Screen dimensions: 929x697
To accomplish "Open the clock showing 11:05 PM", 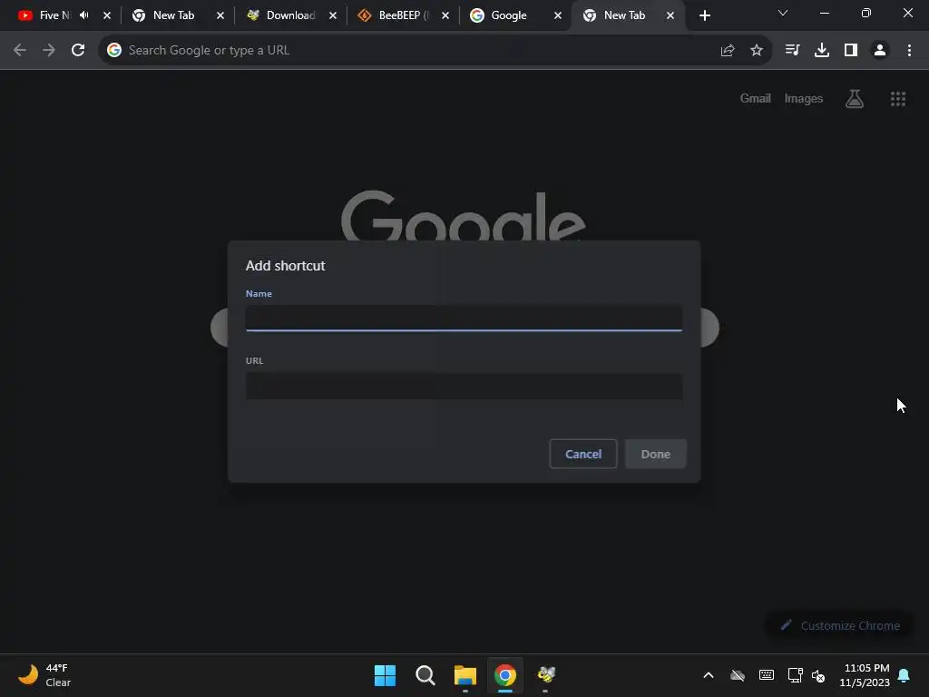I will (x=865, y=675).
